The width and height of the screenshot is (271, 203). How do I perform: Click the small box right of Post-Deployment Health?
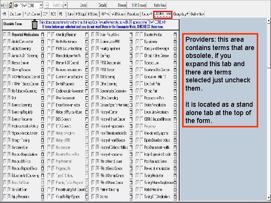175,147
